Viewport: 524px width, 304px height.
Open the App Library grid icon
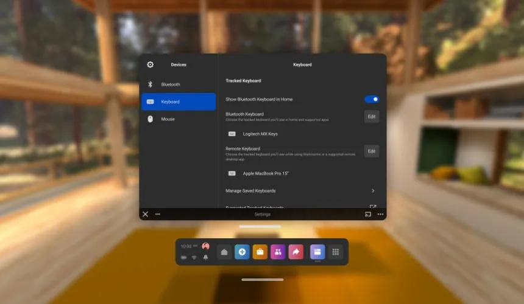coord(336,252)
